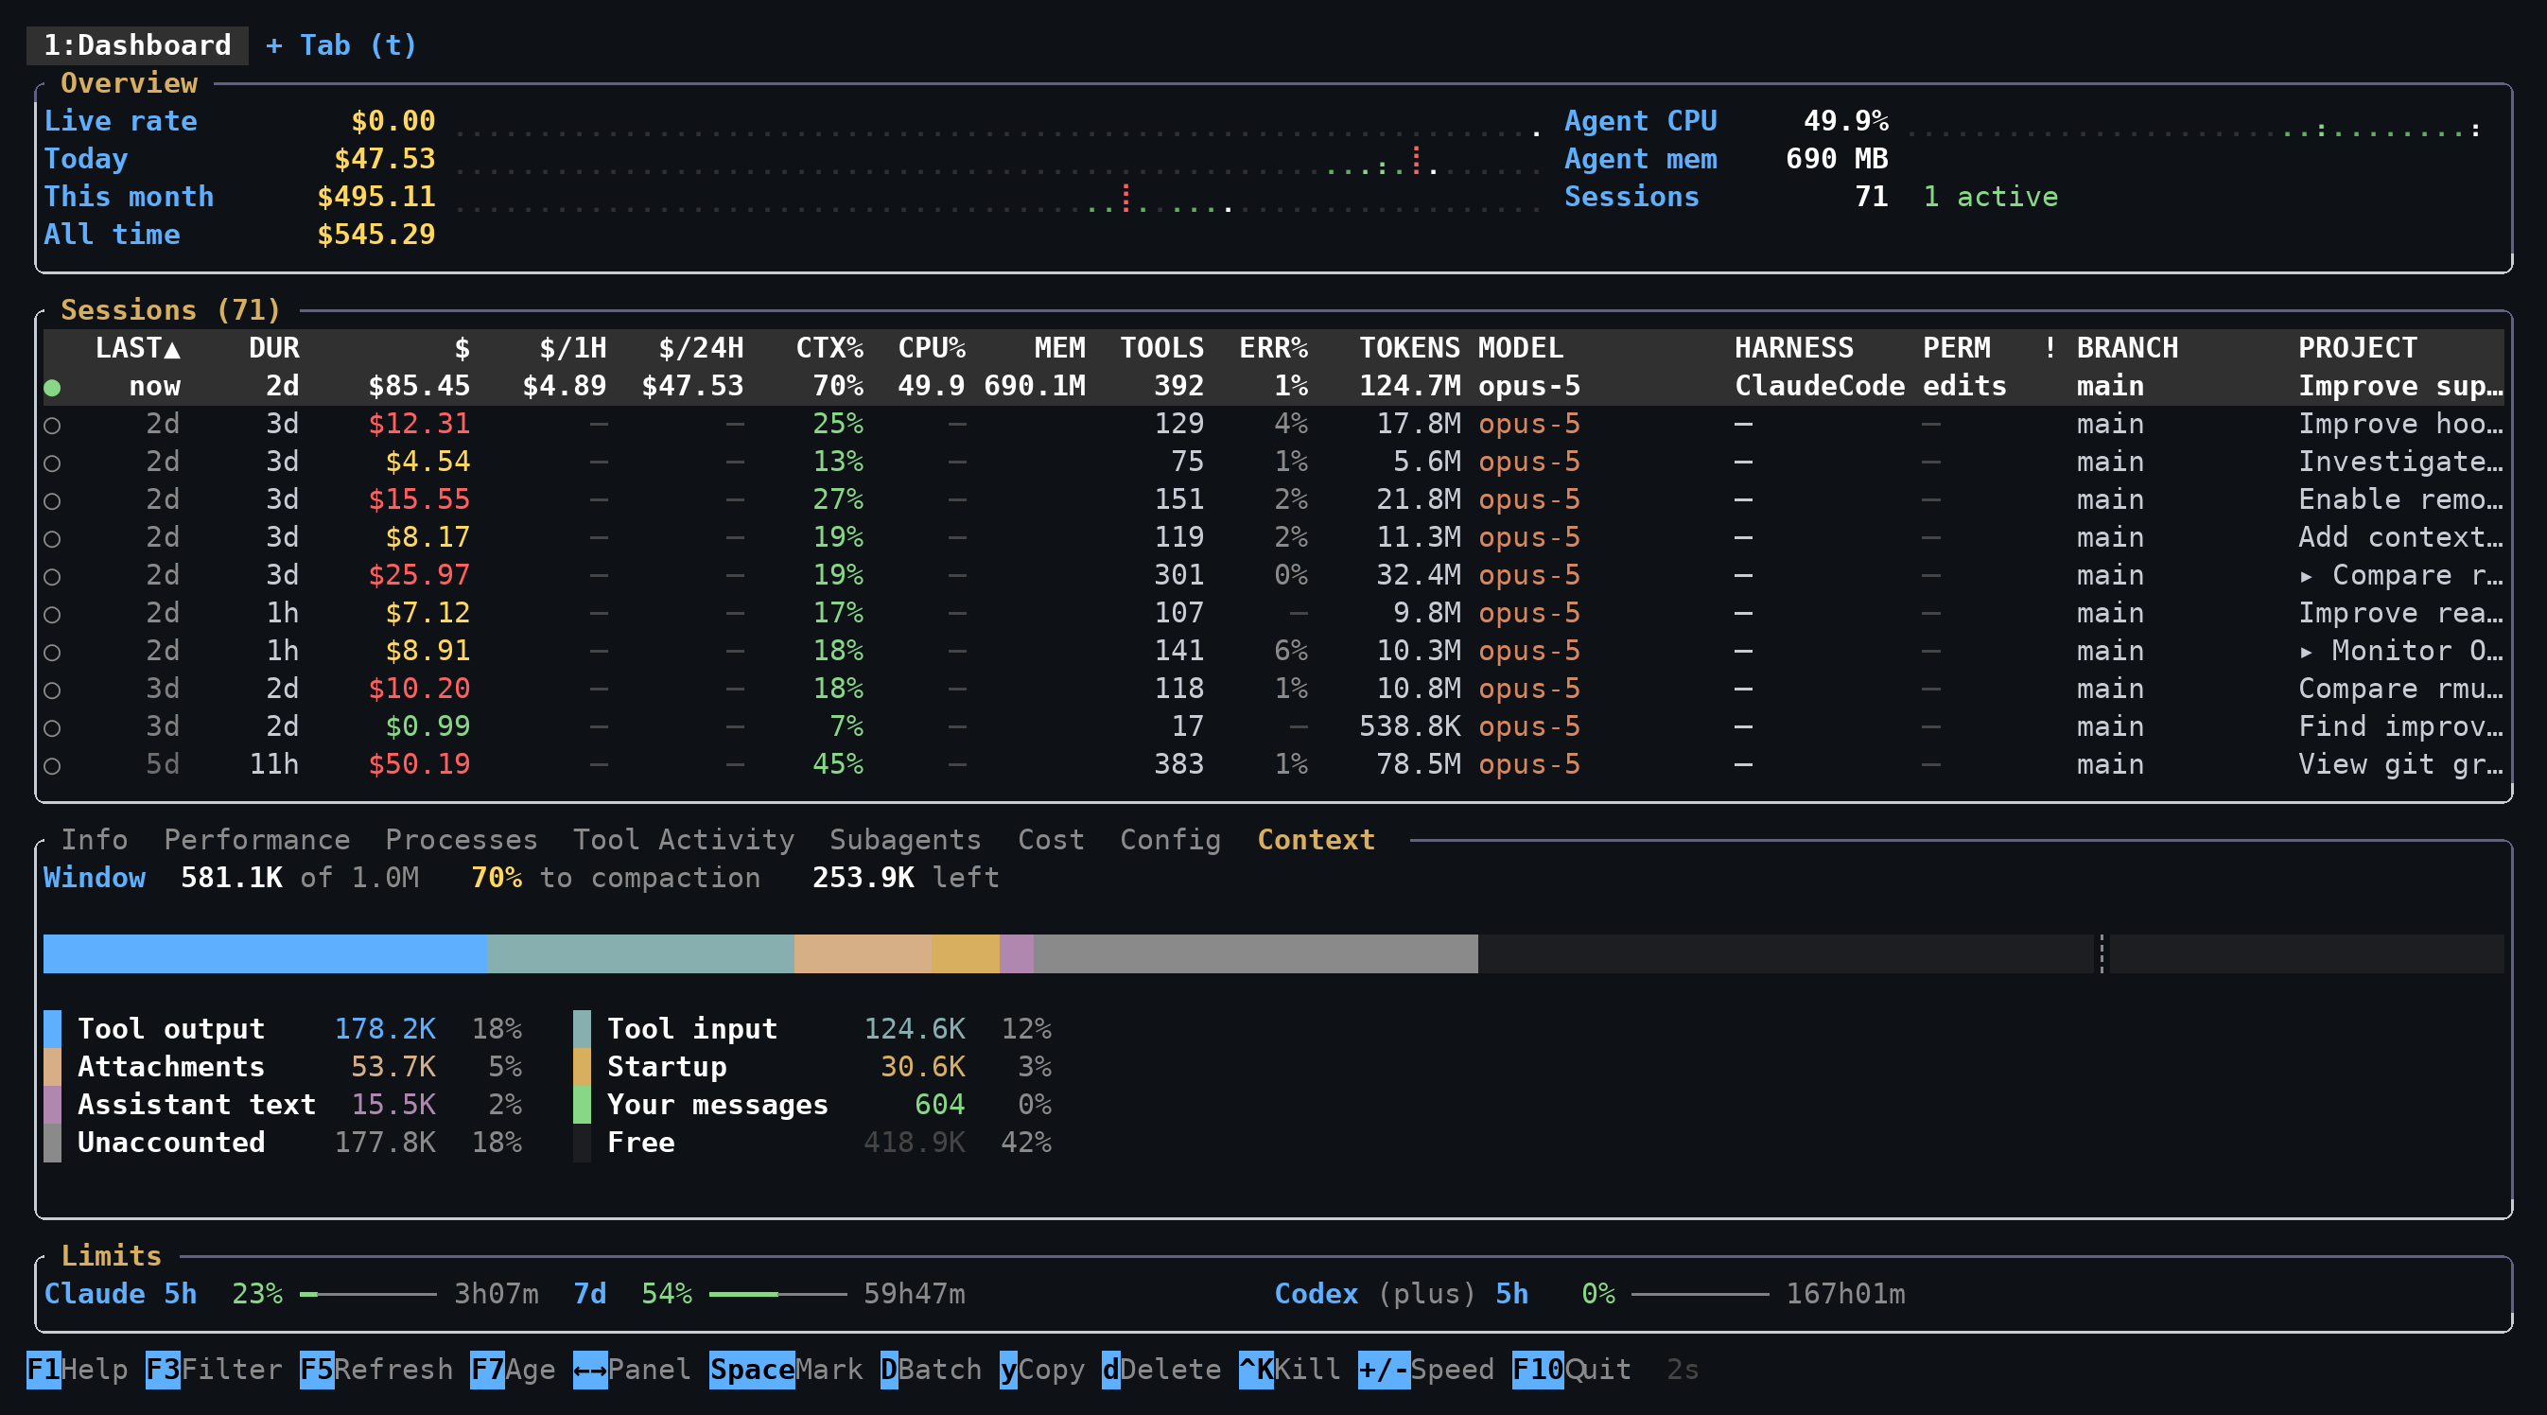The width and height of the screenshot is (2547, 1415).
Task: Open the Config panel tab
Action: coord(1170,840)
